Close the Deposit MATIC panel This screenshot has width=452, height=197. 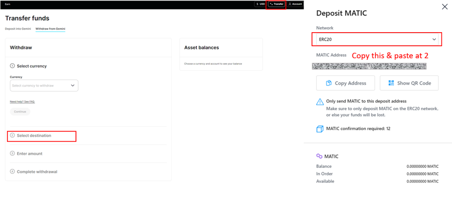444,7
